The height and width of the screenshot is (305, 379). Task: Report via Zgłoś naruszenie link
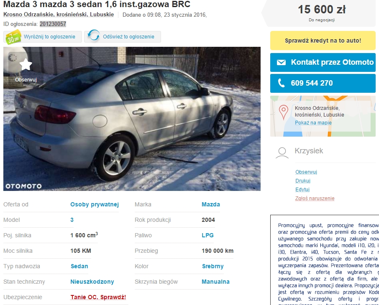pos(315,198)
